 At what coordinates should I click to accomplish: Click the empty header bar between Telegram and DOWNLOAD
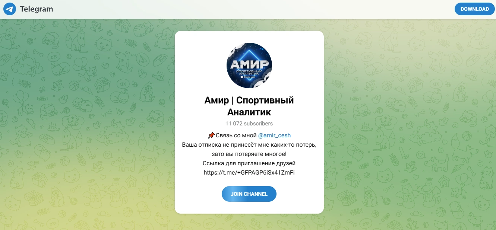253,9
